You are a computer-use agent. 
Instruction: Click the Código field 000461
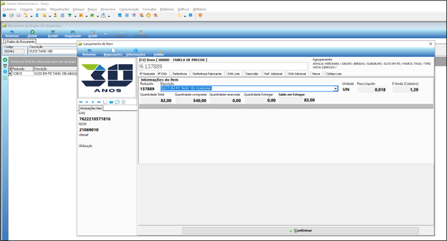(14, 51)
